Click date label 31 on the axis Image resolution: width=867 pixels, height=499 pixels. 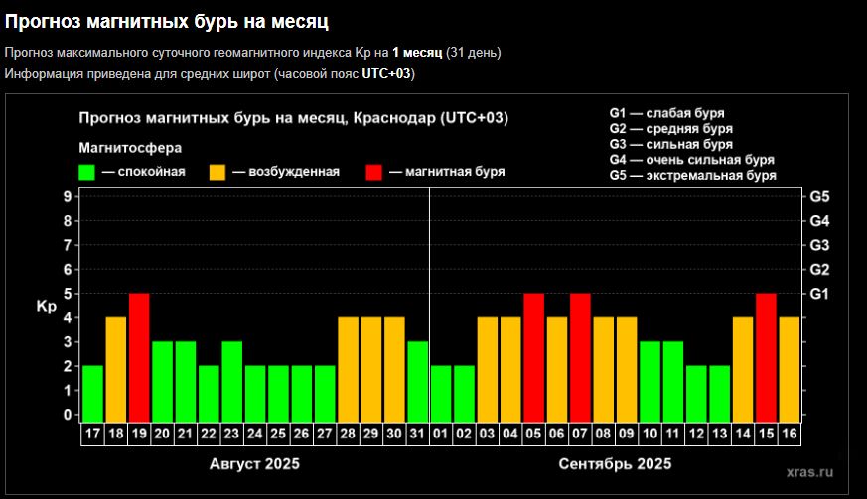(x=417, y=434)
